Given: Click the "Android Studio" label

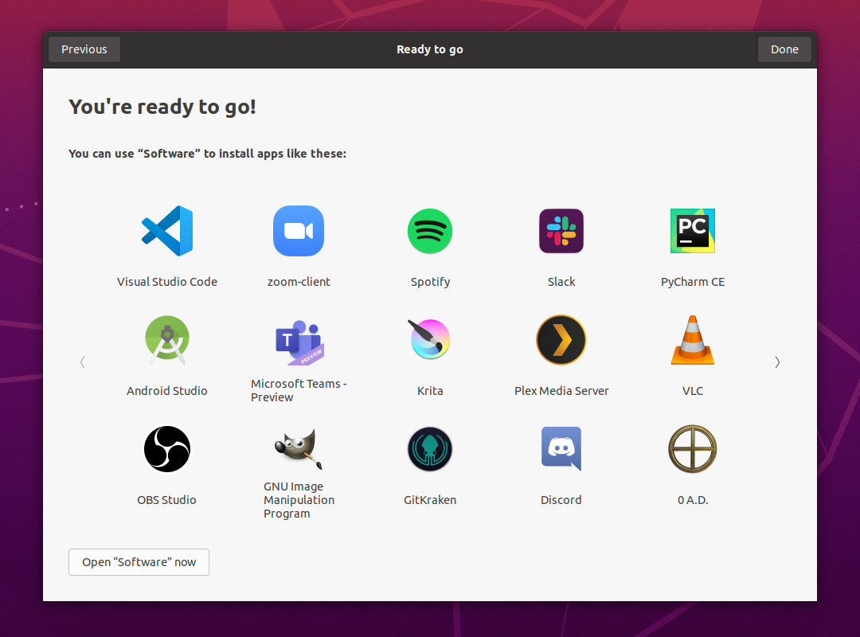Looking at the screenshot, I should coord(167,391).
